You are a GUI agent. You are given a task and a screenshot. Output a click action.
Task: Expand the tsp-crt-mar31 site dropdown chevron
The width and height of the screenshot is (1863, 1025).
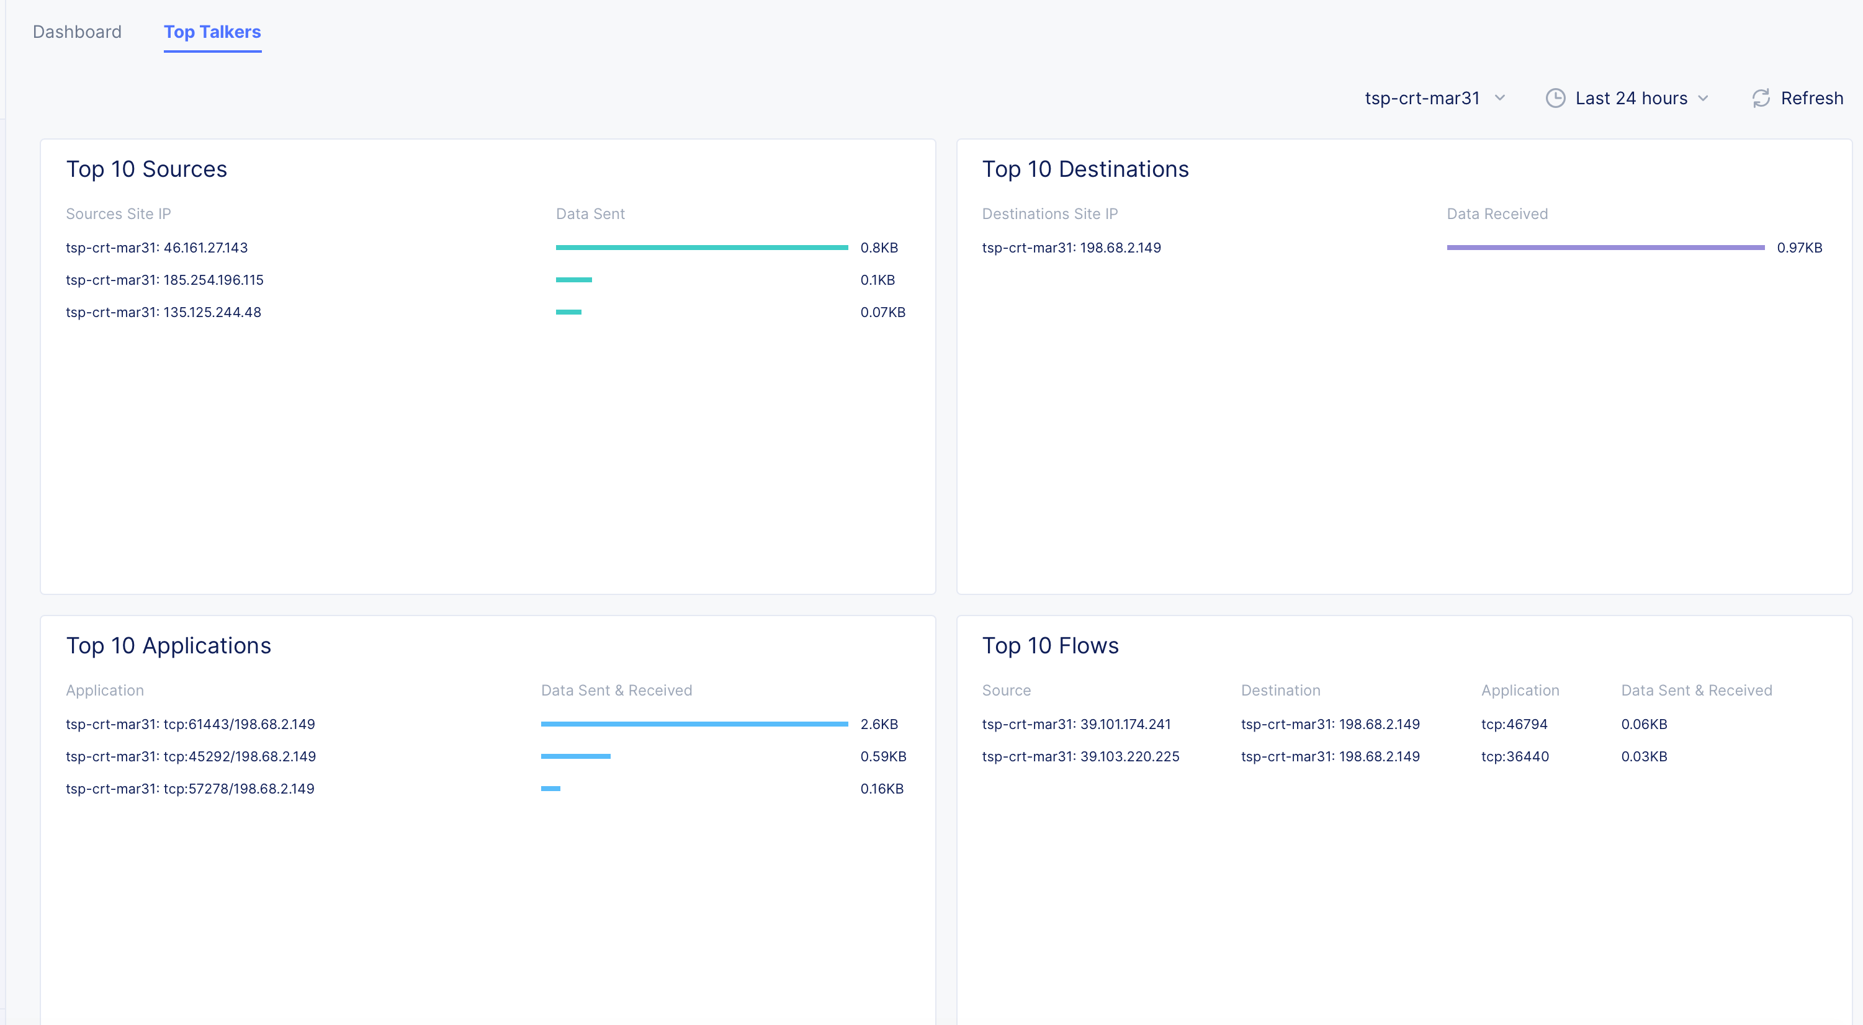coord(1500,98)
